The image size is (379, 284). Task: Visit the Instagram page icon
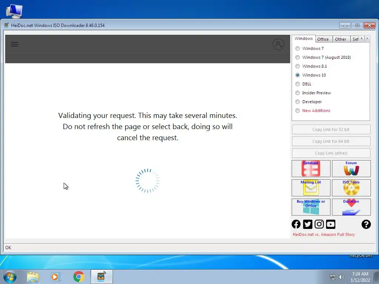319,224
